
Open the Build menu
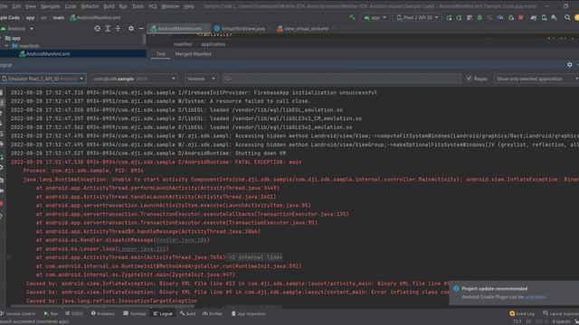pyautogui.click(x=109, y=6)
